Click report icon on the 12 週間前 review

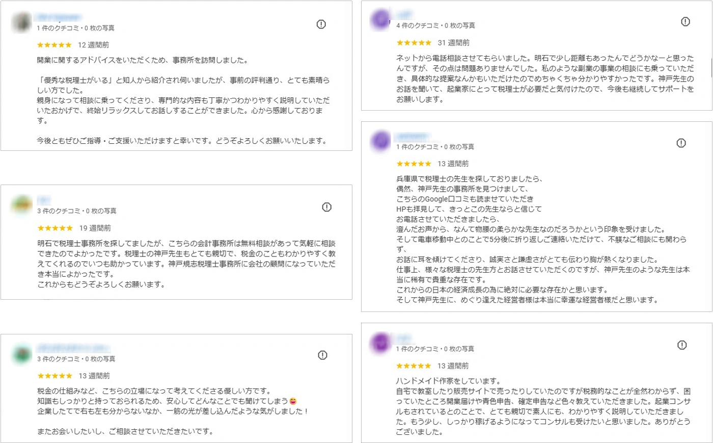[x=321, y=24]
